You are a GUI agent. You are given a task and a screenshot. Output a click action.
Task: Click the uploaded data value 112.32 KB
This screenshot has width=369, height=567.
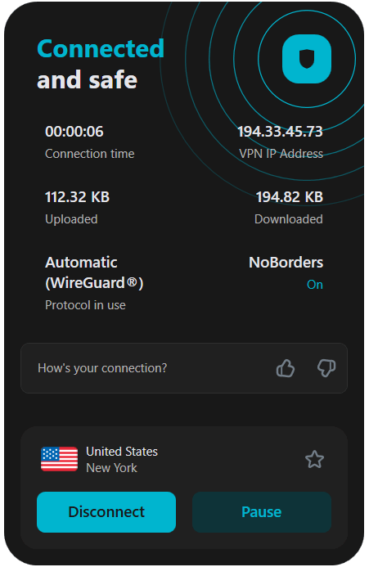tap(78, 197)
